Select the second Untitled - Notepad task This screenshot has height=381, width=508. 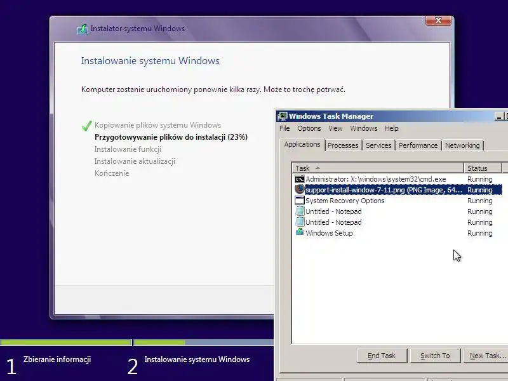[x=333, y=222]
